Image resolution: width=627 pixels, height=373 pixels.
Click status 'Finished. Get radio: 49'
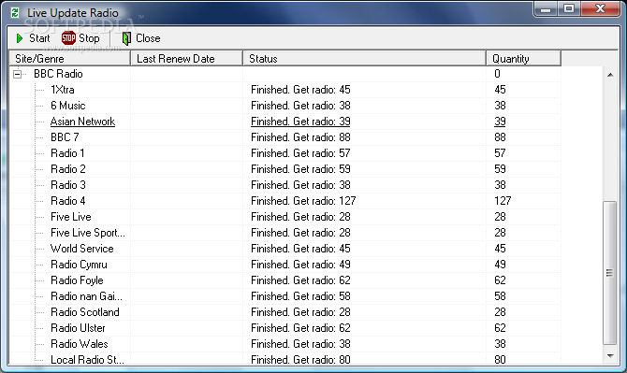coord(300,265)
